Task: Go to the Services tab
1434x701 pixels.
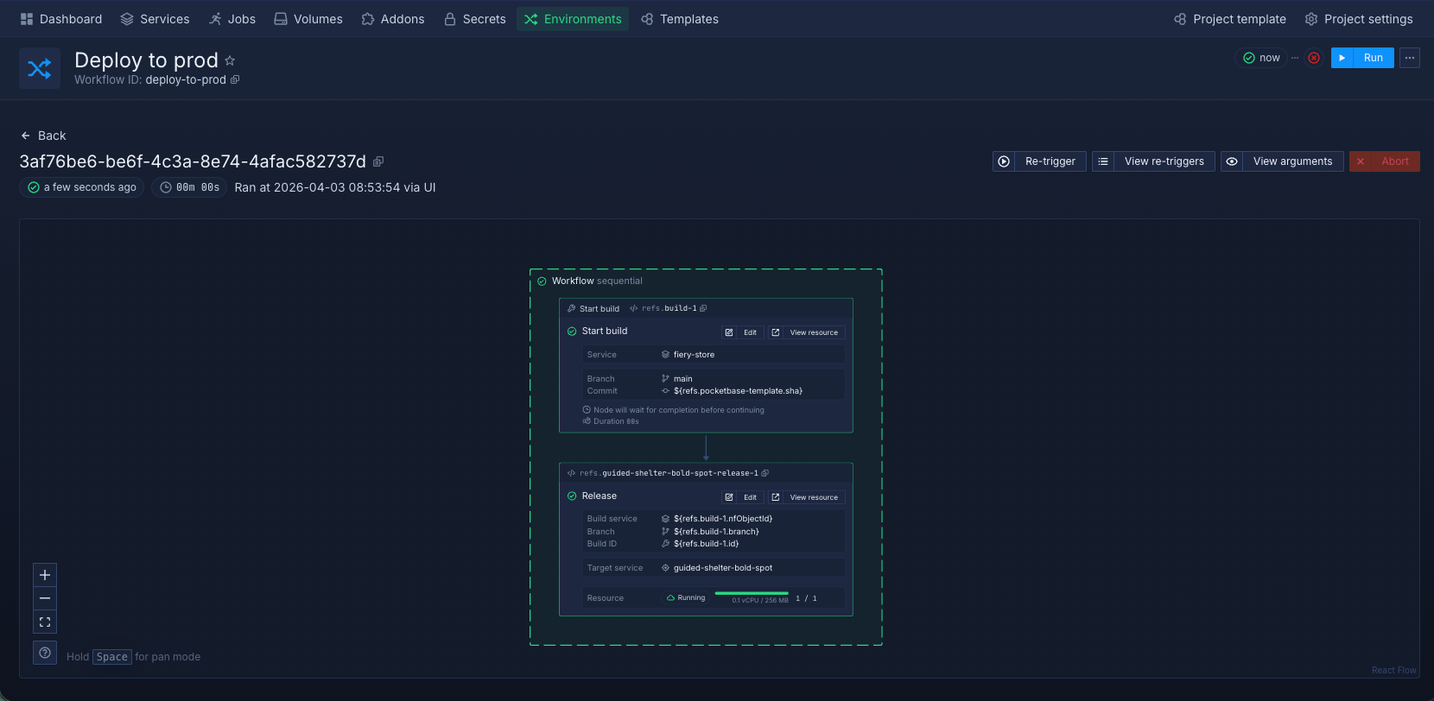Action: point(155,19)
